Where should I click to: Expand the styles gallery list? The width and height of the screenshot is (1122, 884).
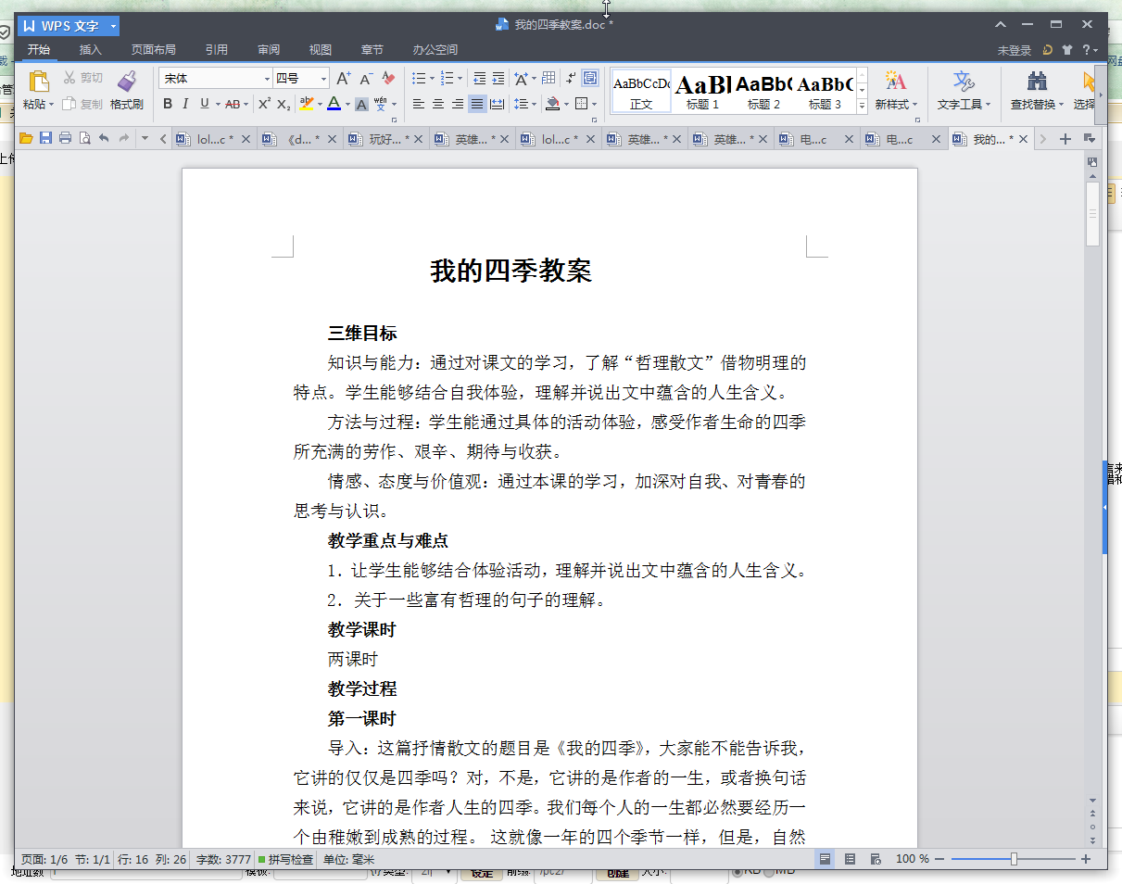tap(863, 105)
